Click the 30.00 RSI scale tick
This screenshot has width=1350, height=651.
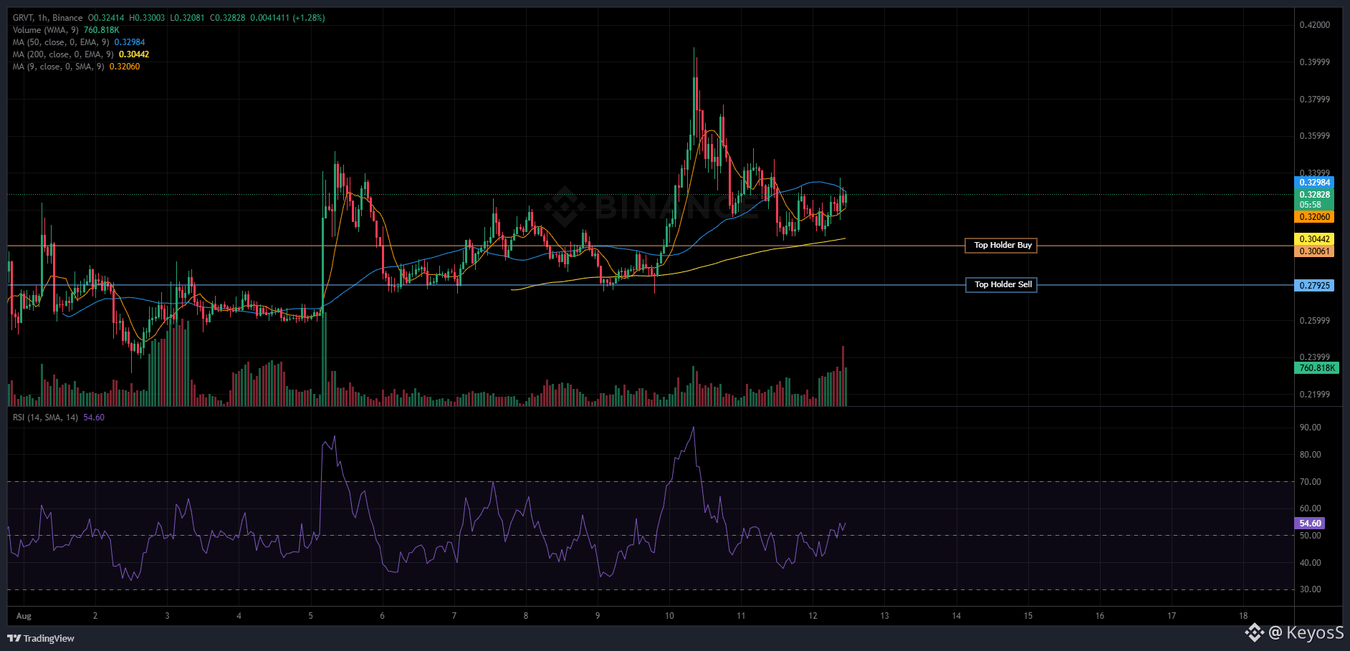pos(1311,589)
